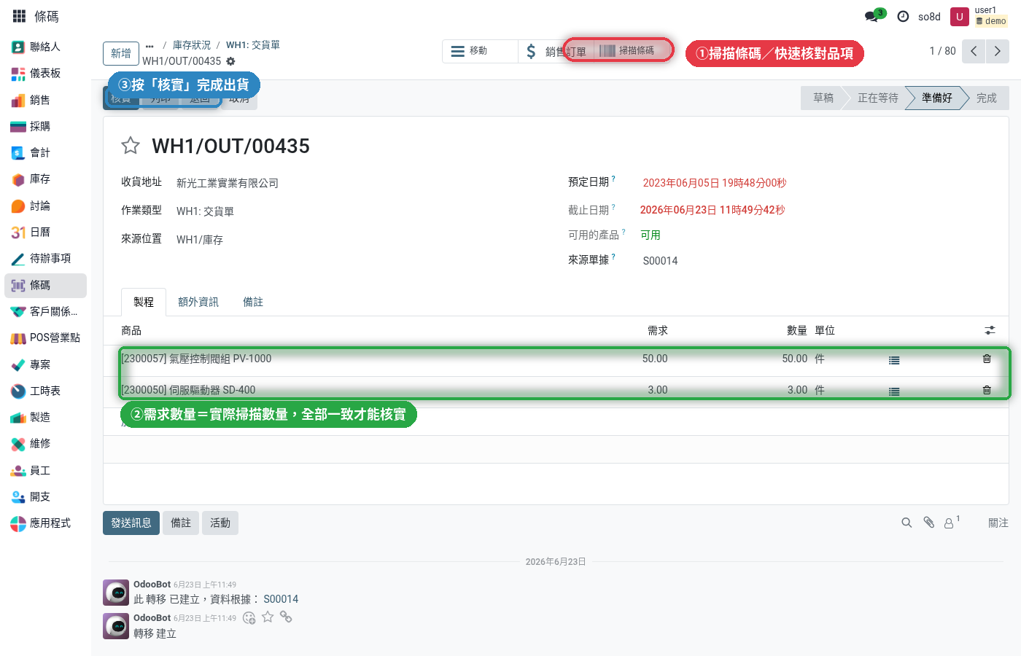Open the S00014 link in OdooBot message
The image size is (1021, 656).
point(281,599)
